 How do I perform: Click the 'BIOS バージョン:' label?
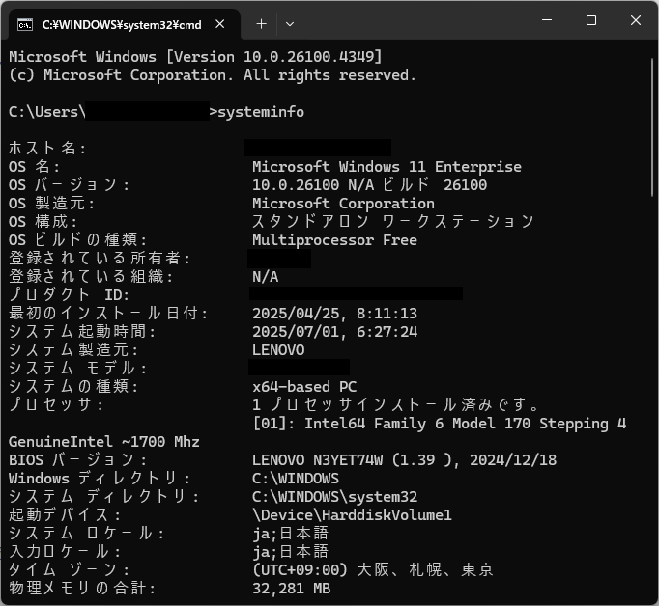77,460
